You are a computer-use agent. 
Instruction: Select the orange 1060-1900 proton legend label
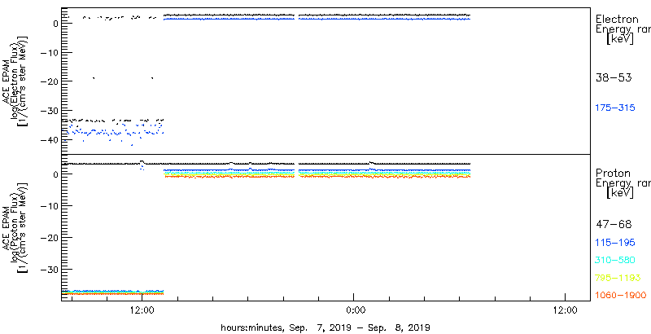(x=621, y=295)
